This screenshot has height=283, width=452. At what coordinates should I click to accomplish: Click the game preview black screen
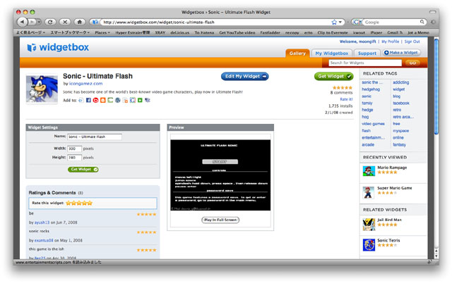click(x=220, y=175)
